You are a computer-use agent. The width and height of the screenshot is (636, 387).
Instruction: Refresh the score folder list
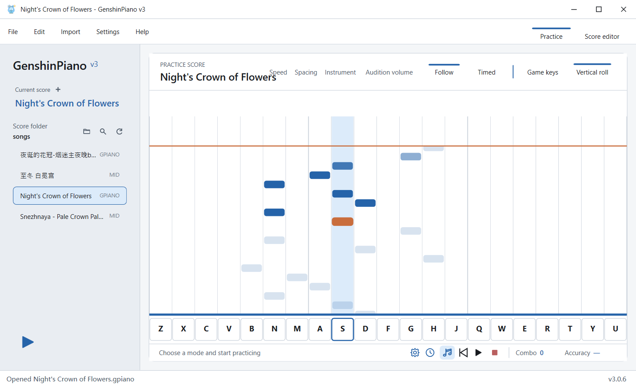pyautogui.click(x=119, y=131)
